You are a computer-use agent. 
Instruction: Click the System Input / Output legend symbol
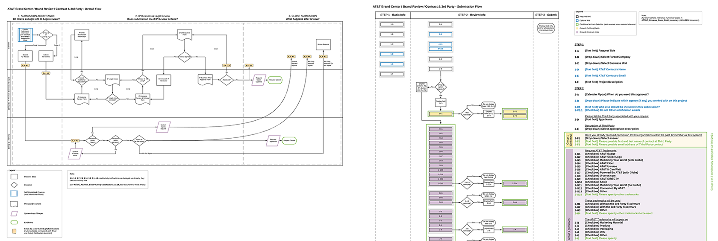[14, 213]
